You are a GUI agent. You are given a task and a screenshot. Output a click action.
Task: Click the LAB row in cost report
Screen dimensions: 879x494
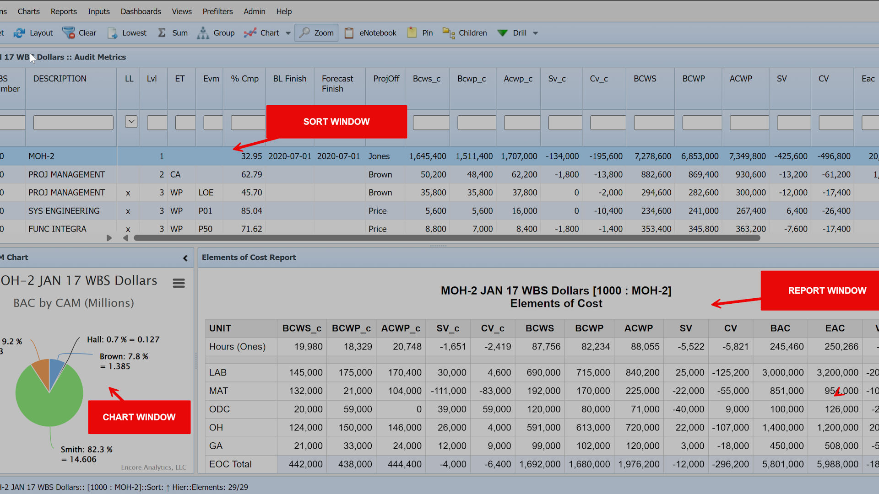tap(542, 373)
